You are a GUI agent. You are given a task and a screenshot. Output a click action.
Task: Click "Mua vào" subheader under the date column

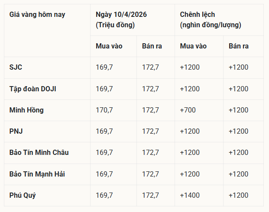109,46
